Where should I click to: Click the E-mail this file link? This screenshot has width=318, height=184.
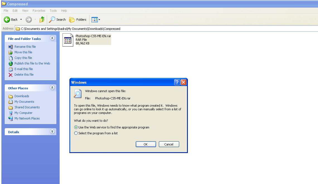[23, 69]
